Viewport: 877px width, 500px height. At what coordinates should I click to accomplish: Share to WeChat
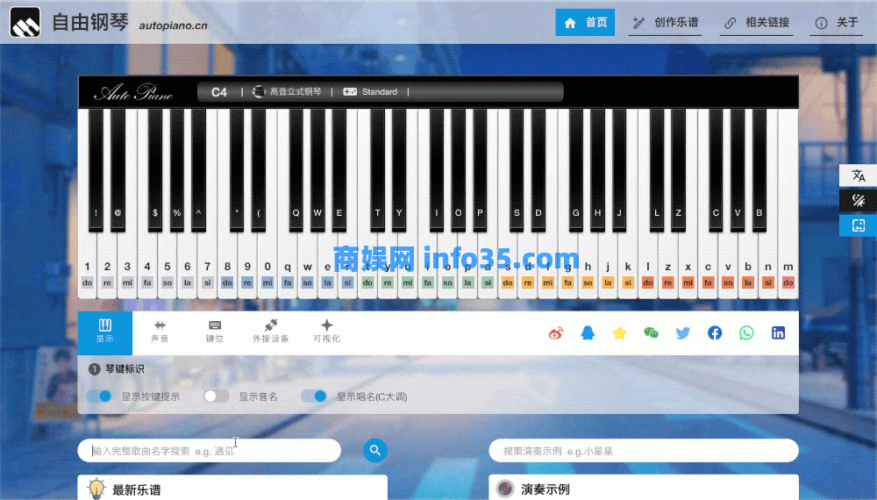click(x=651, y=333)
